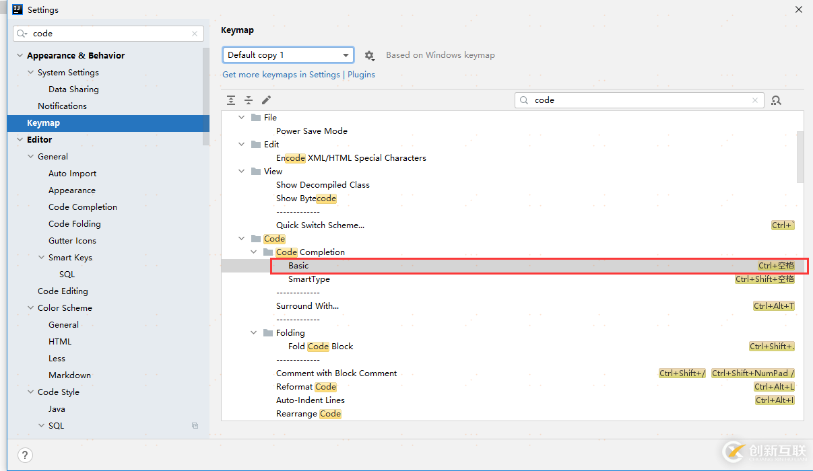Click the keymap list vertical scrollbar
813x471 pixels.
(x=800, y=157)
